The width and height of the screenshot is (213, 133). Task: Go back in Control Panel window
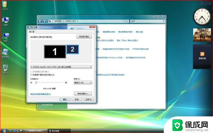[x=40, y=21]
